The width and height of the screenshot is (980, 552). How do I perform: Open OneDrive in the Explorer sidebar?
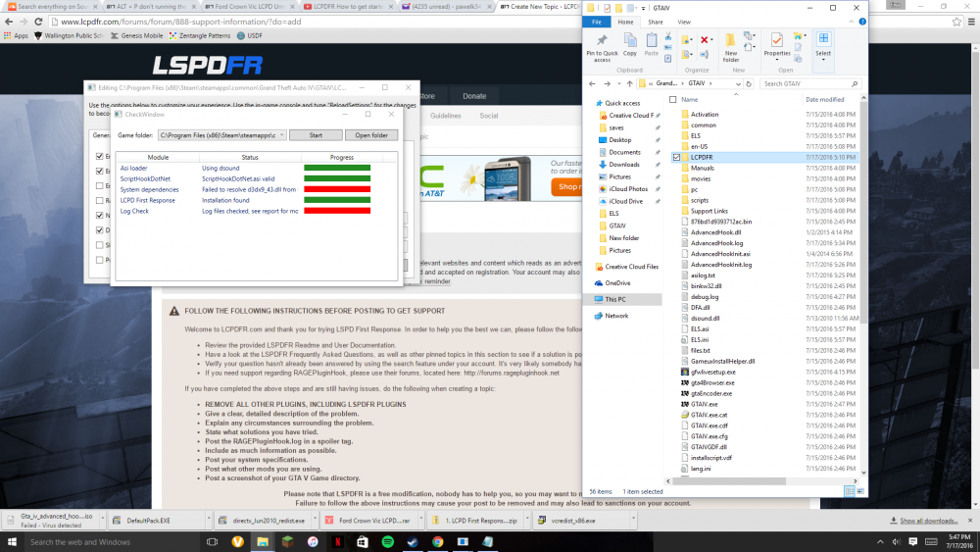pyautogui.click(x=617, y=283)
